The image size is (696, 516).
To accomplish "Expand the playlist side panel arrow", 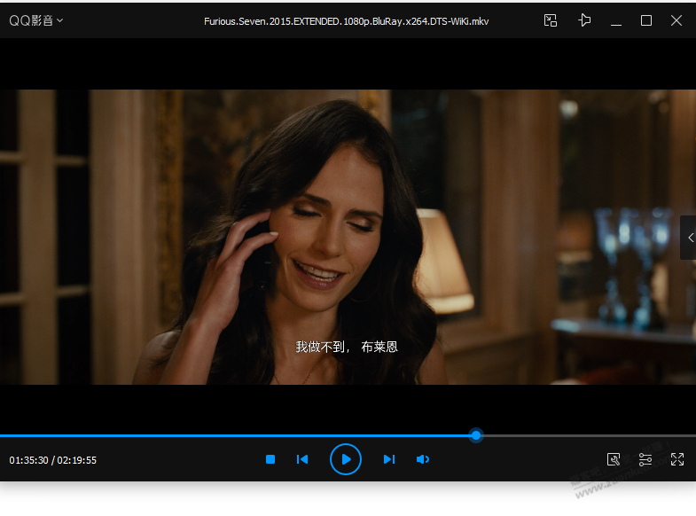I will (689, 238).
